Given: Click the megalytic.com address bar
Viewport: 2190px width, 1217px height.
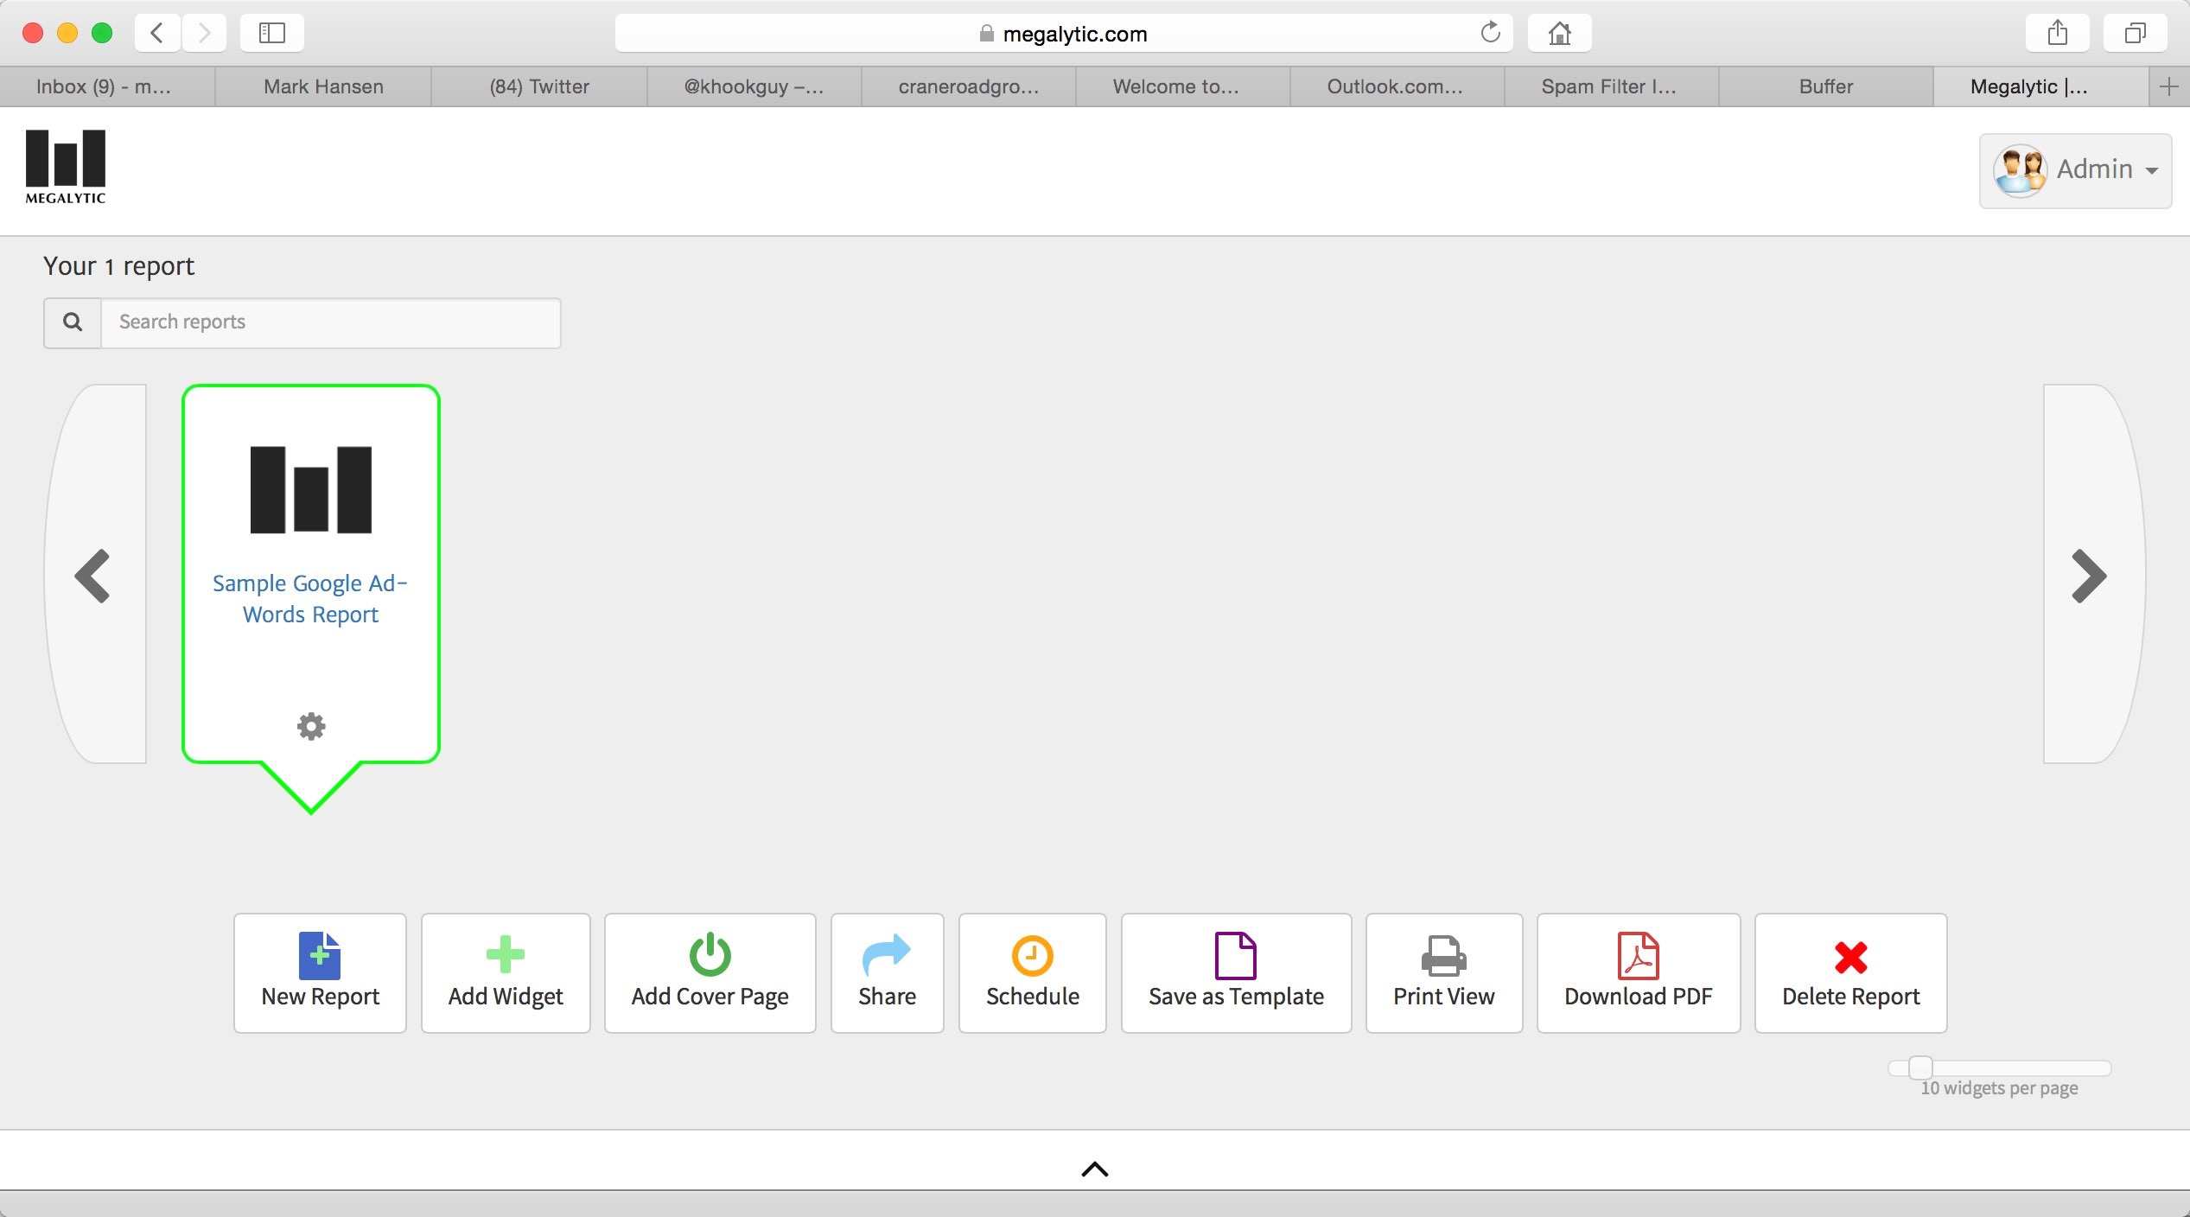Looking at the screenshot, I should point(1064,34).
